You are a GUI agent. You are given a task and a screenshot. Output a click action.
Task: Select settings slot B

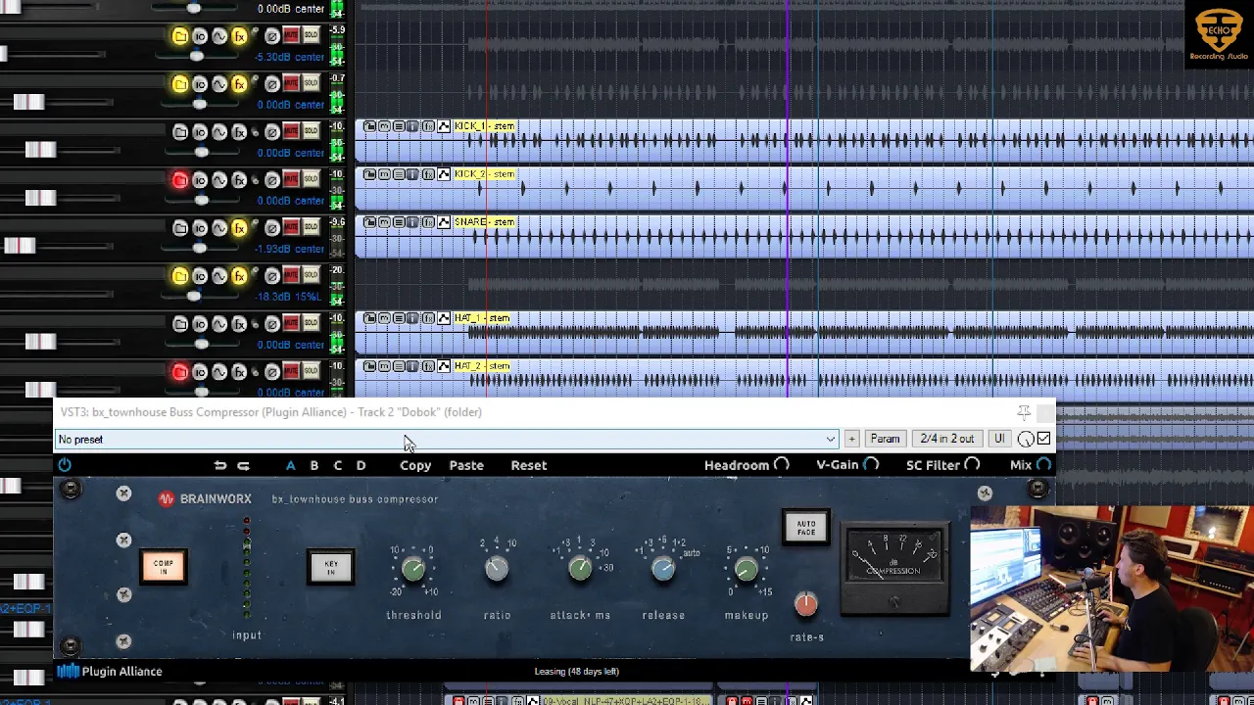pos(314,466)
